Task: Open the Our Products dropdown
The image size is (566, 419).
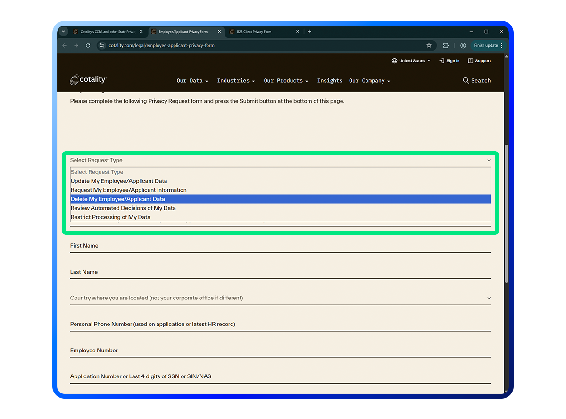Action: tap(286, 81)
